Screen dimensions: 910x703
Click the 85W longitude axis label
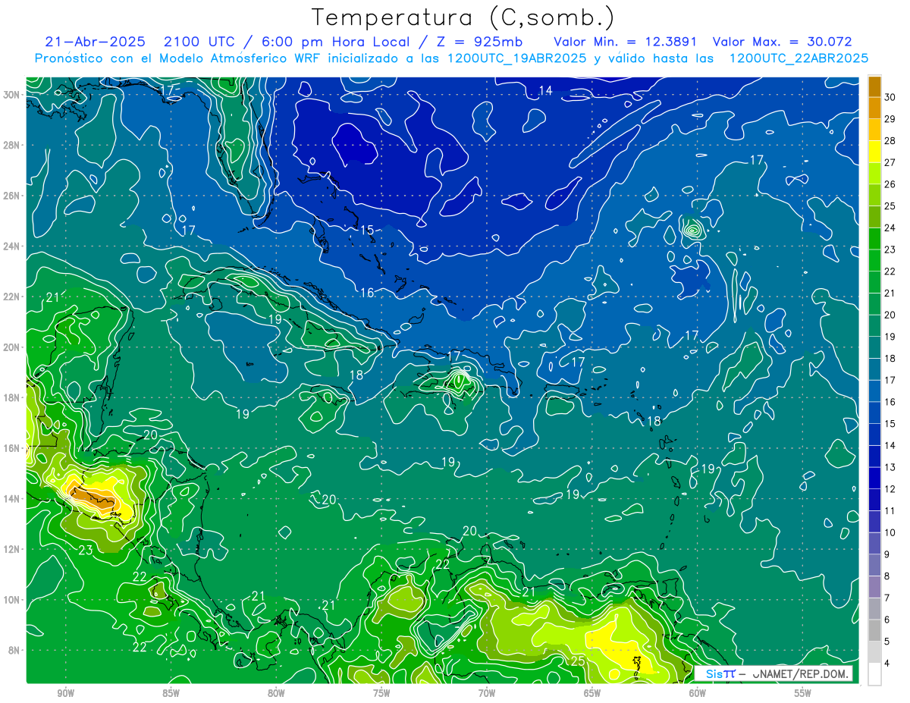[x=171, y=693]
